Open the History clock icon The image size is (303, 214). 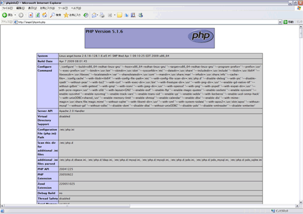click(x=86, y=15)
